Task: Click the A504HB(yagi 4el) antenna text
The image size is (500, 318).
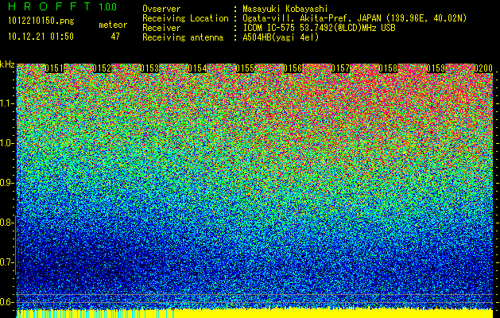Action: click(x=281, y=37)
